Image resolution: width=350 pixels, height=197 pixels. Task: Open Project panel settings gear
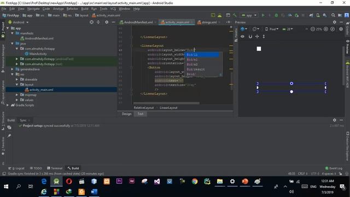[x=107, y=22]
